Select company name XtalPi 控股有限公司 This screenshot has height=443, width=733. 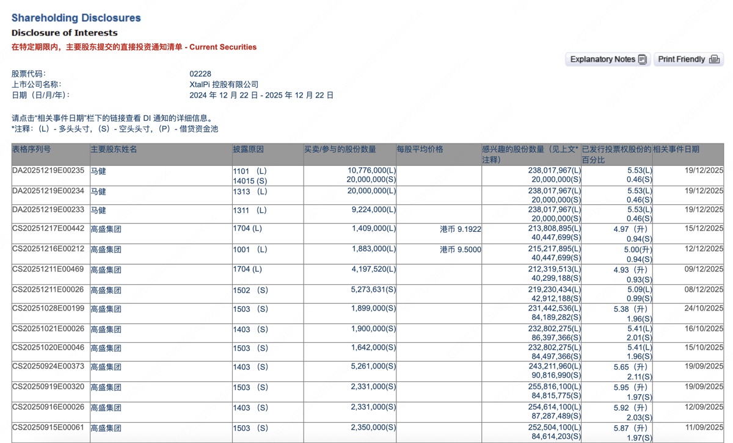click(224, 84)
